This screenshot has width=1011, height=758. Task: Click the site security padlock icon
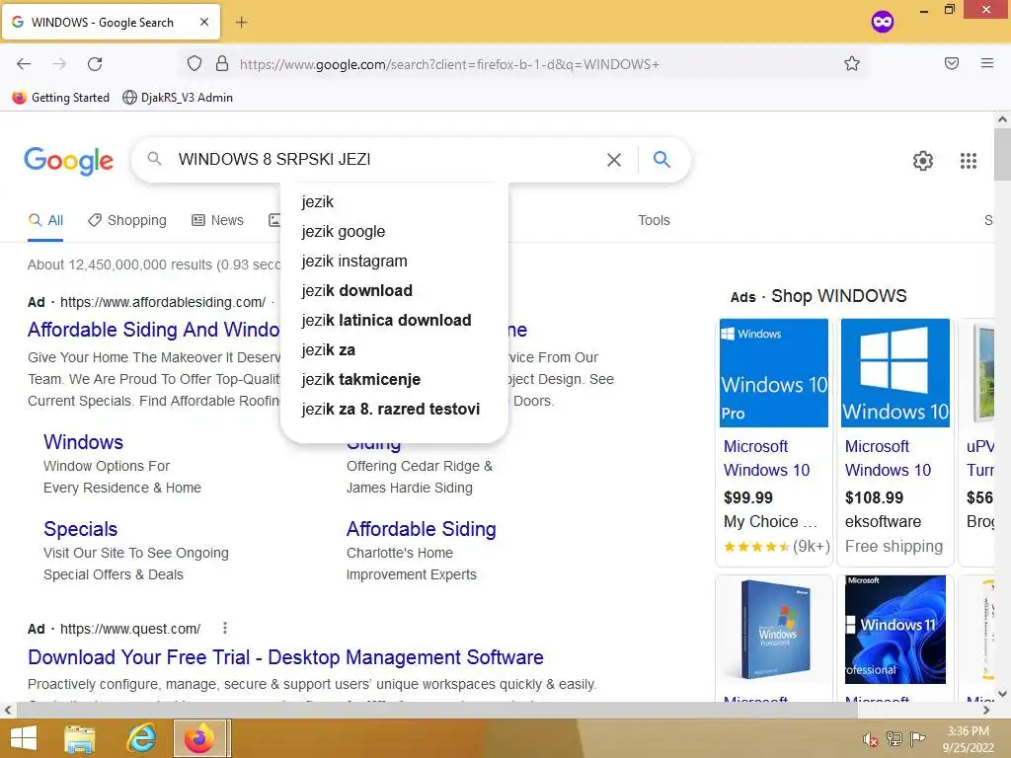pos(222,63)
